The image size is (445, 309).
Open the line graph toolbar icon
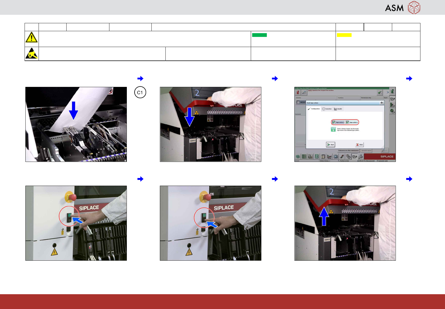pos(329,157)
